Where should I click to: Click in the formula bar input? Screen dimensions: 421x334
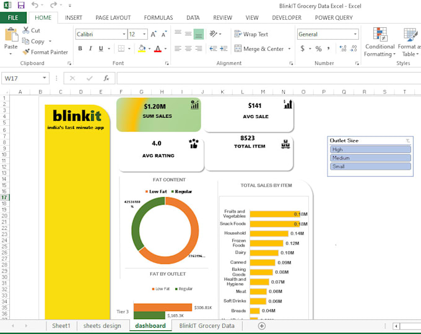pos(269,78)
